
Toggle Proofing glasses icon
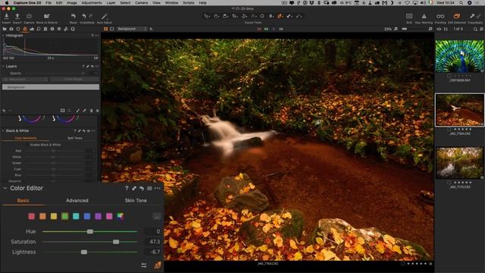click(x=440, y=16)
